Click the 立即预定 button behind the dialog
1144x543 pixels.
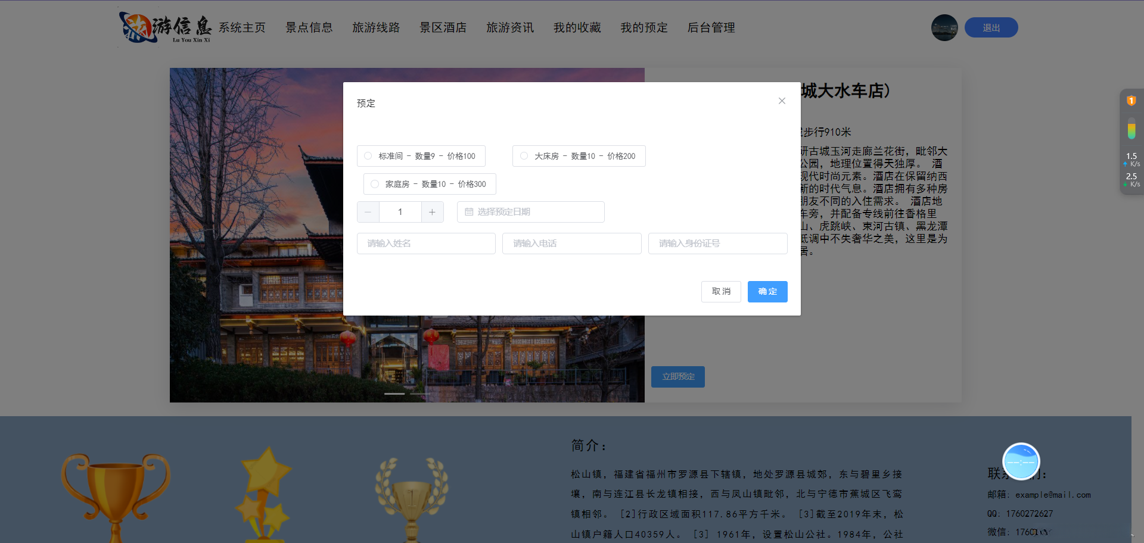678,377
